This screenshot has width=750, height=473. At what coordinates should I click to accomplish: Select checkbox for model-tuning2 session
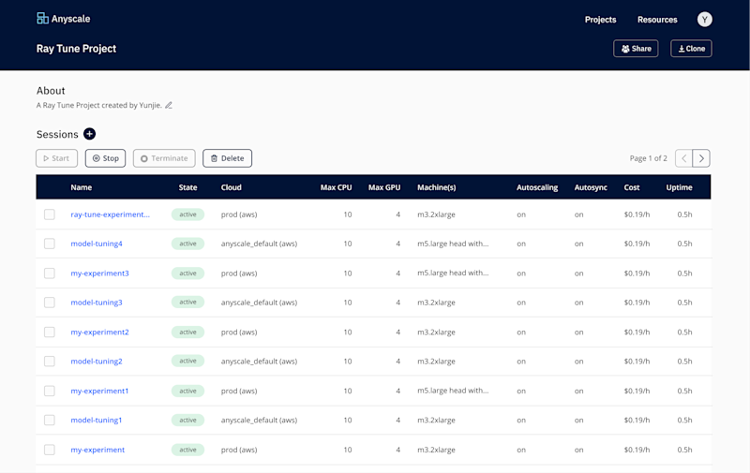50,362
